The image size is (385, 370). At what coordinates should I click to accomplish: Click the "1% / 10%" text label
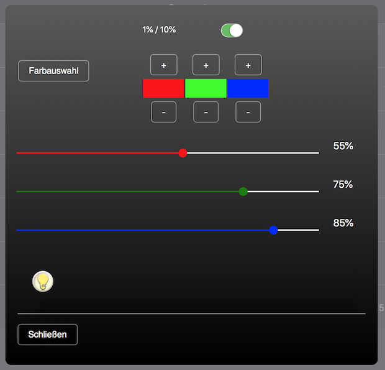click(159, 30)
